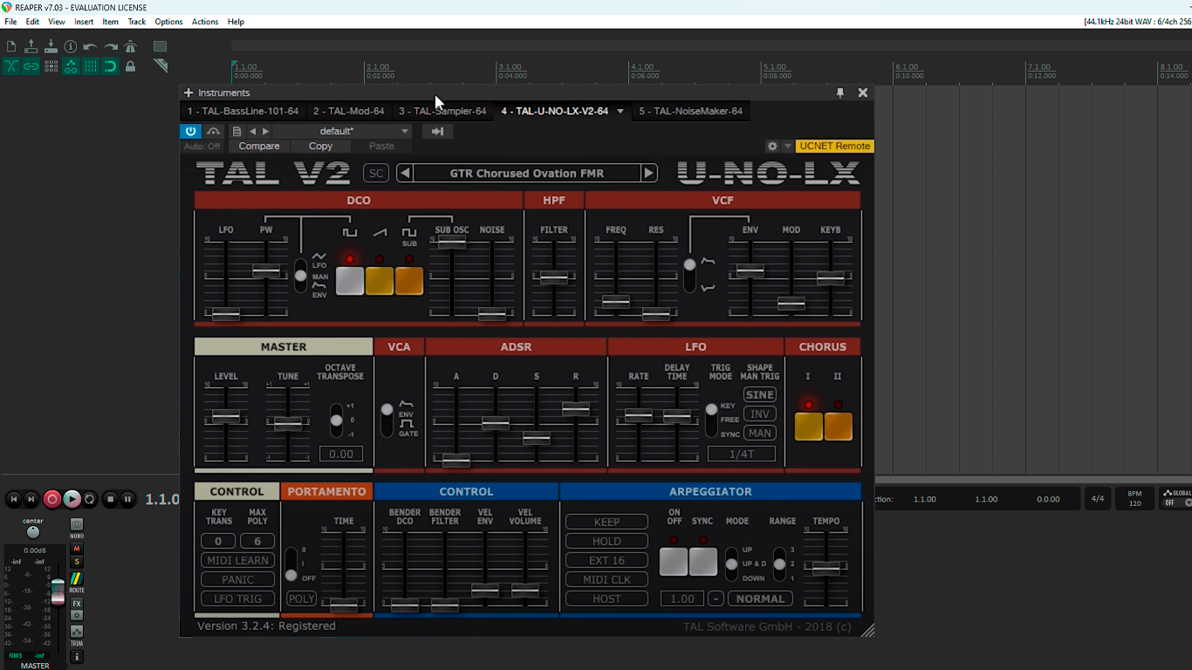Select next TAL preset arrow
The image size is (1192, 670).
pos(648,173)
